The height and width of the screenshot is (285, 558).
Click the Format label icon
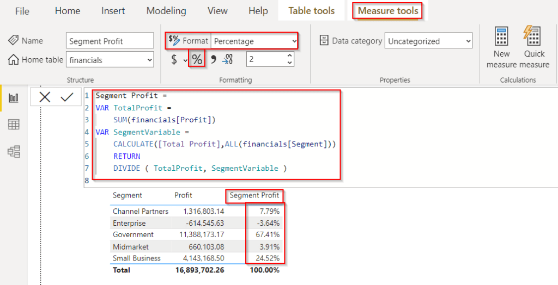[x=174, y=40]
